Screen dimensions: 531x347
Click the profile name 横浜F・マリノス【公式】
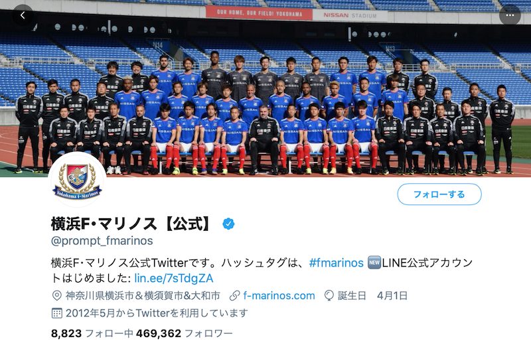point(132,224)
